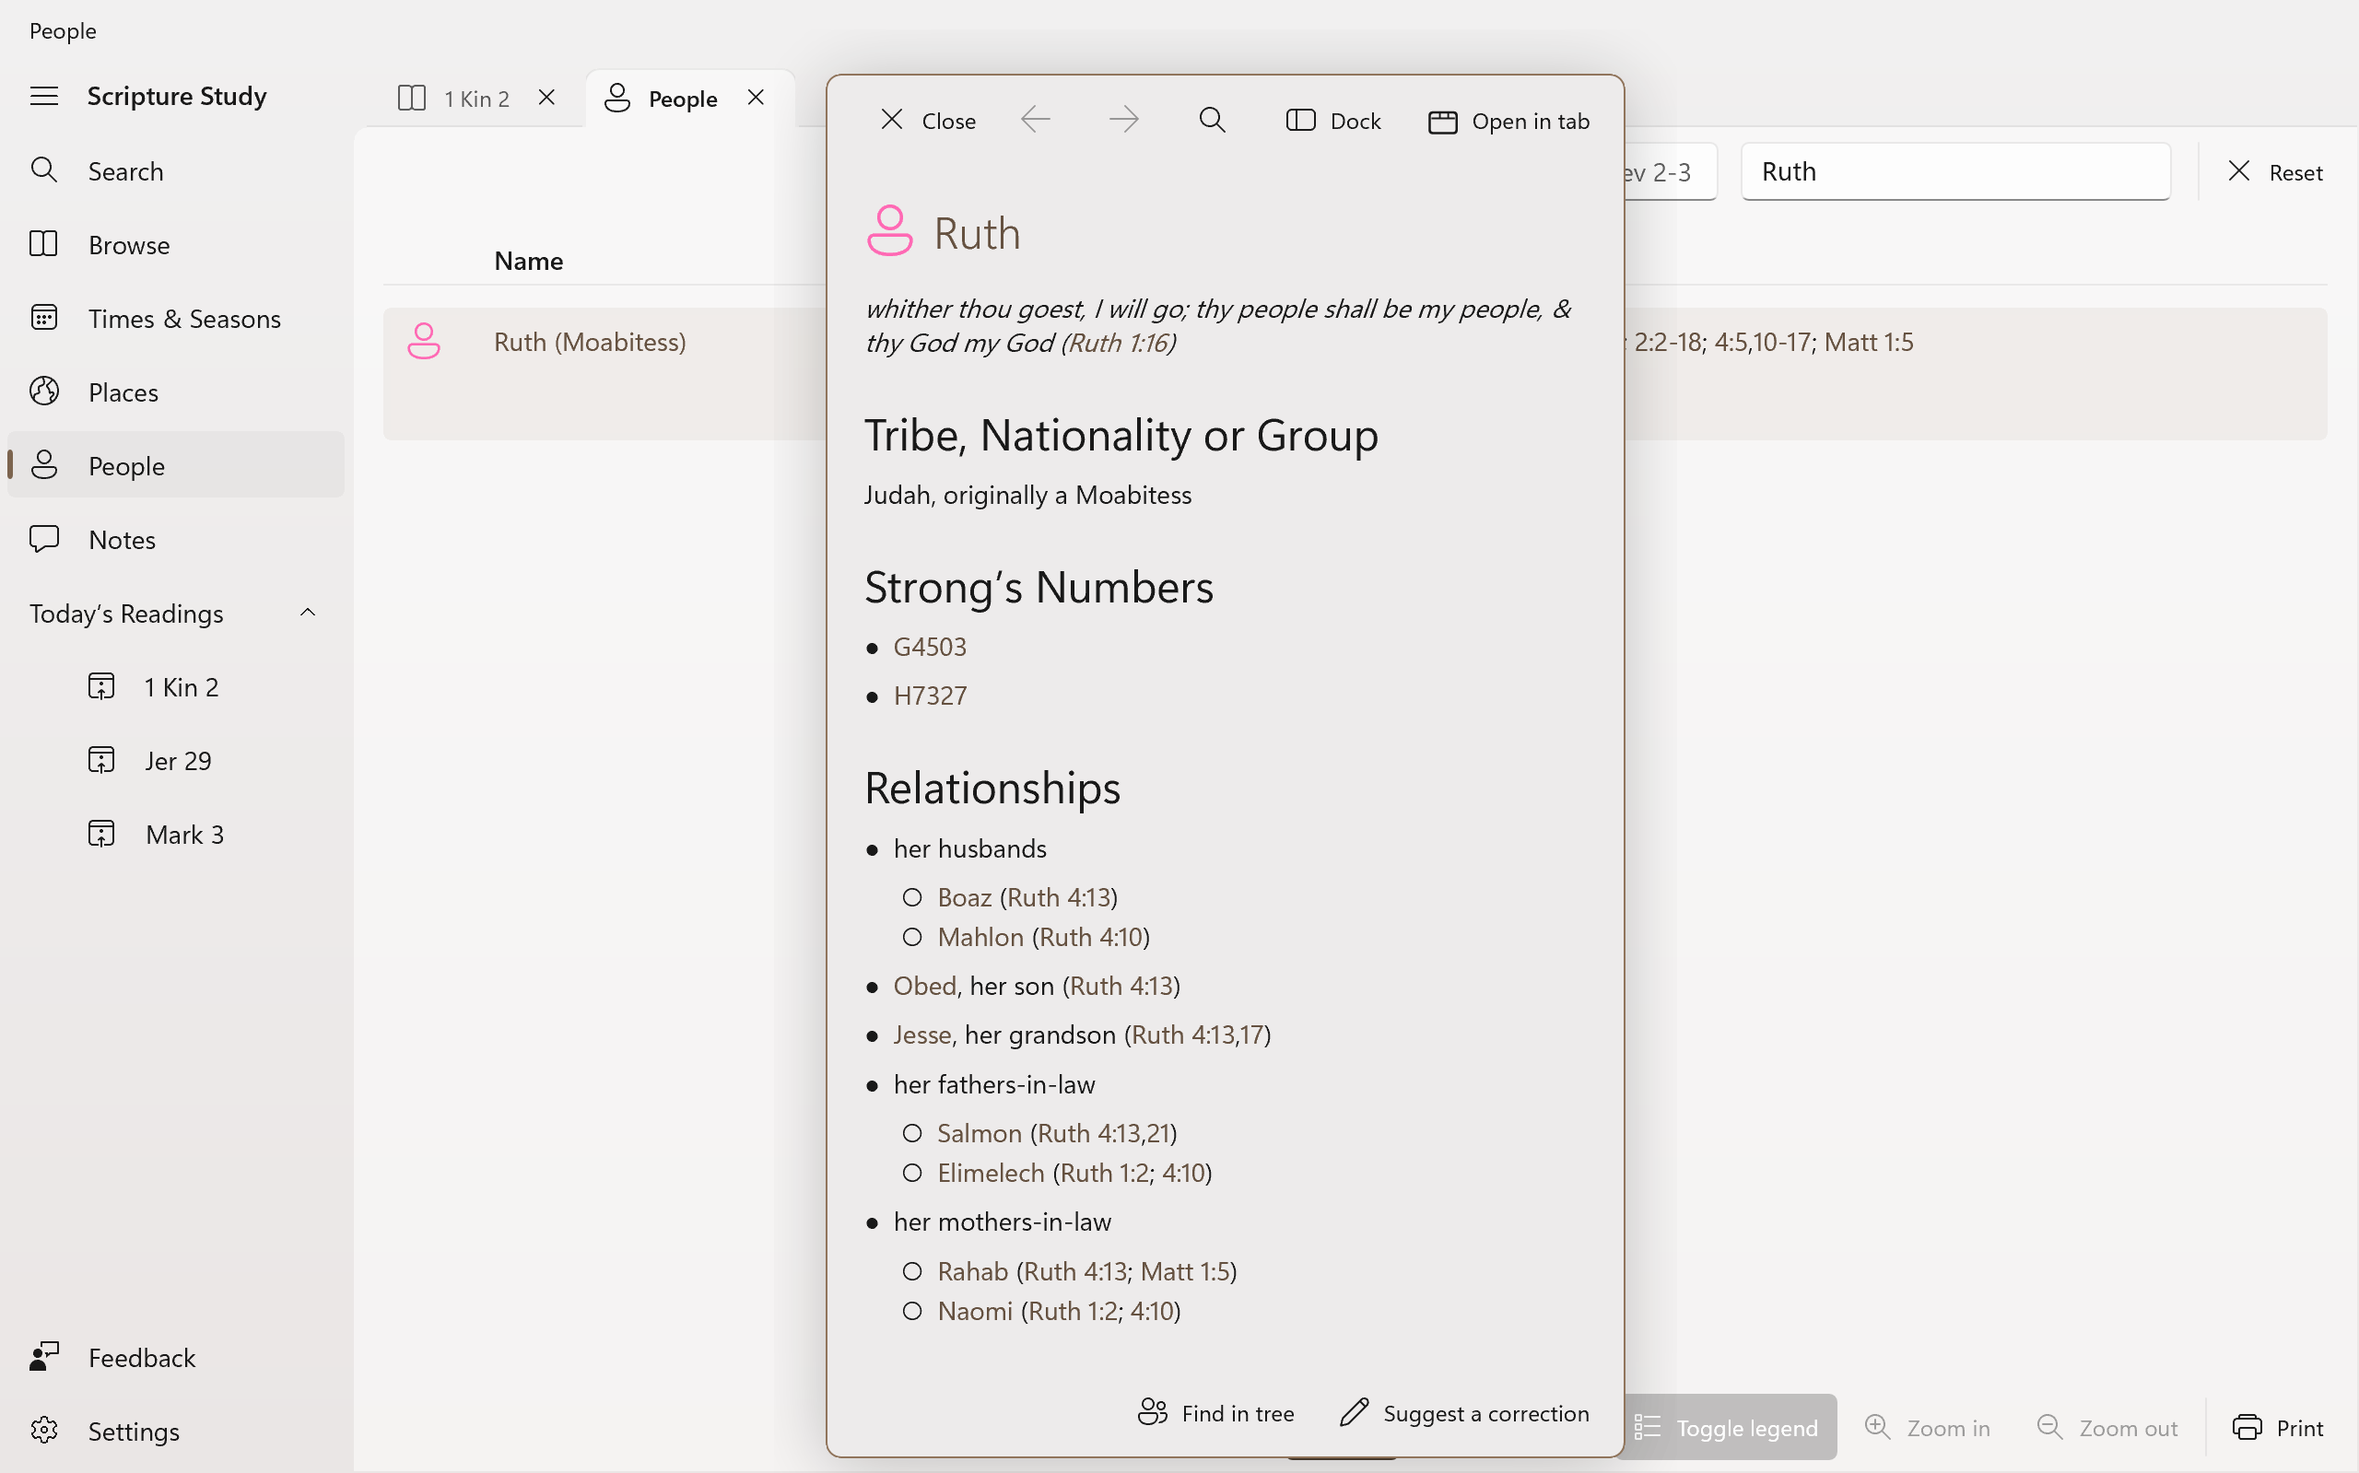
Task: Select People in the sidebar
Action: click(x=175, y=466)
